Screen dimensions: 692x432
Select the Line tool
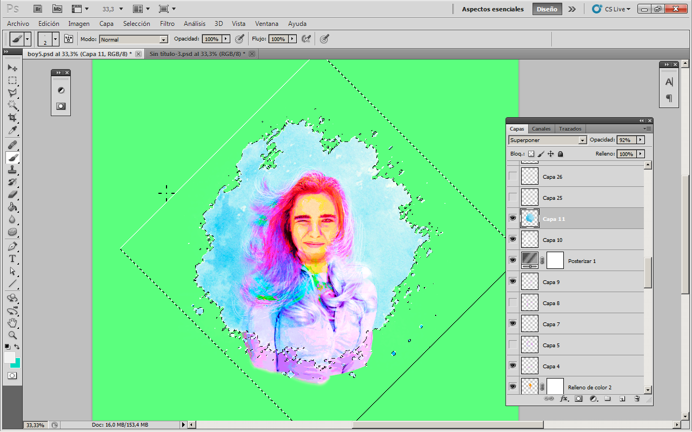[x=12, y=283]
